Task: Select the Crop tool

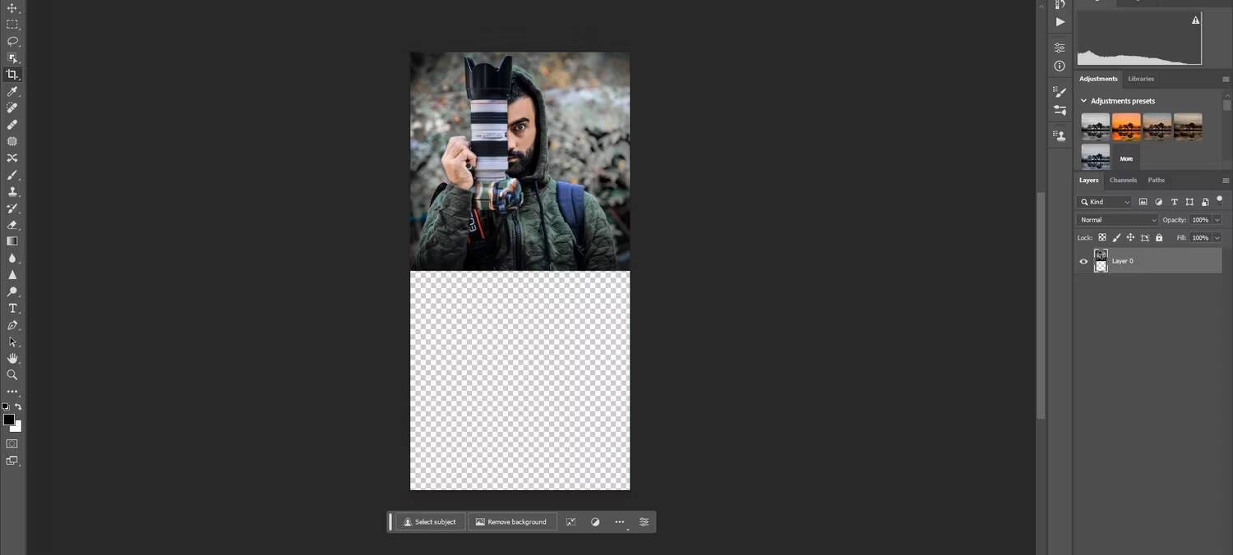Action: [12, 74]
